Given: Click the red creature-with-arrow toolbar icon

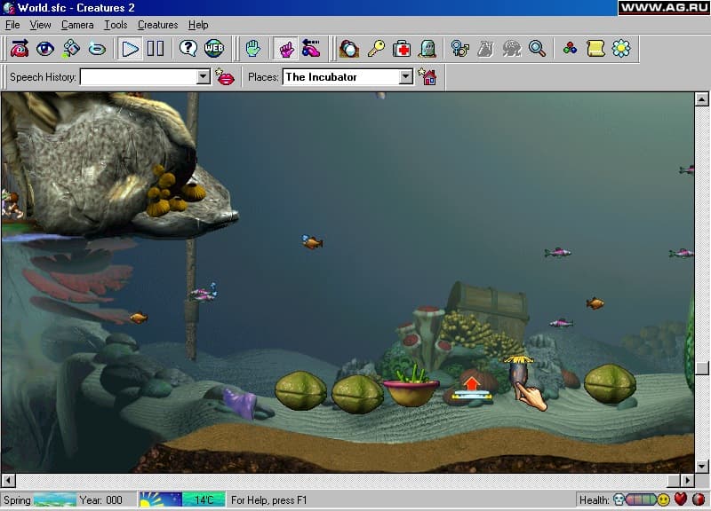Looking at the screenshot, I should (20, 49).
